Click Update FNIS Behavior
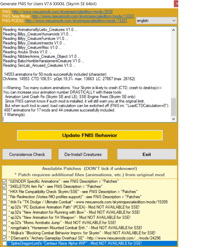This screenshot has height=247, width=220. [x=90, y=135]
